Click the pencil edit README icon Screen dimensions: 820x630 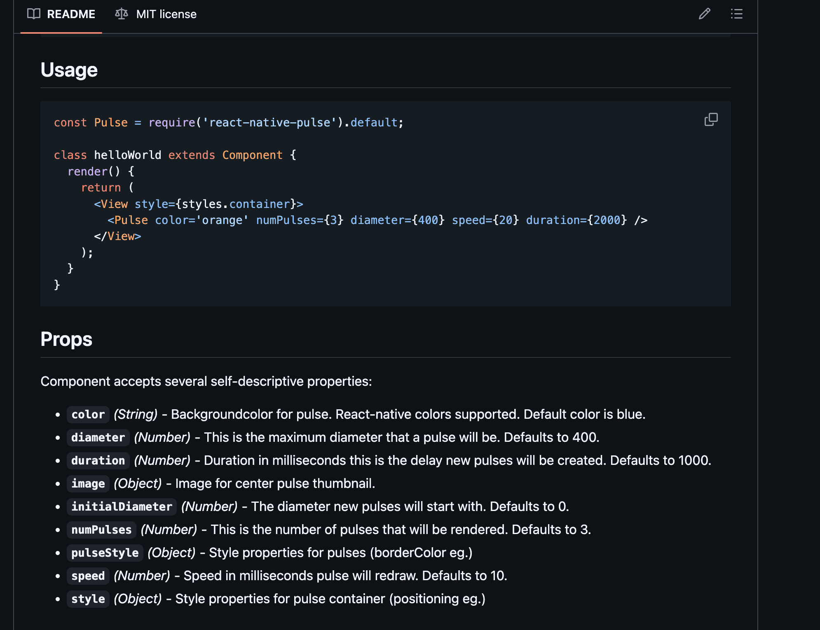tap(704, 14)
